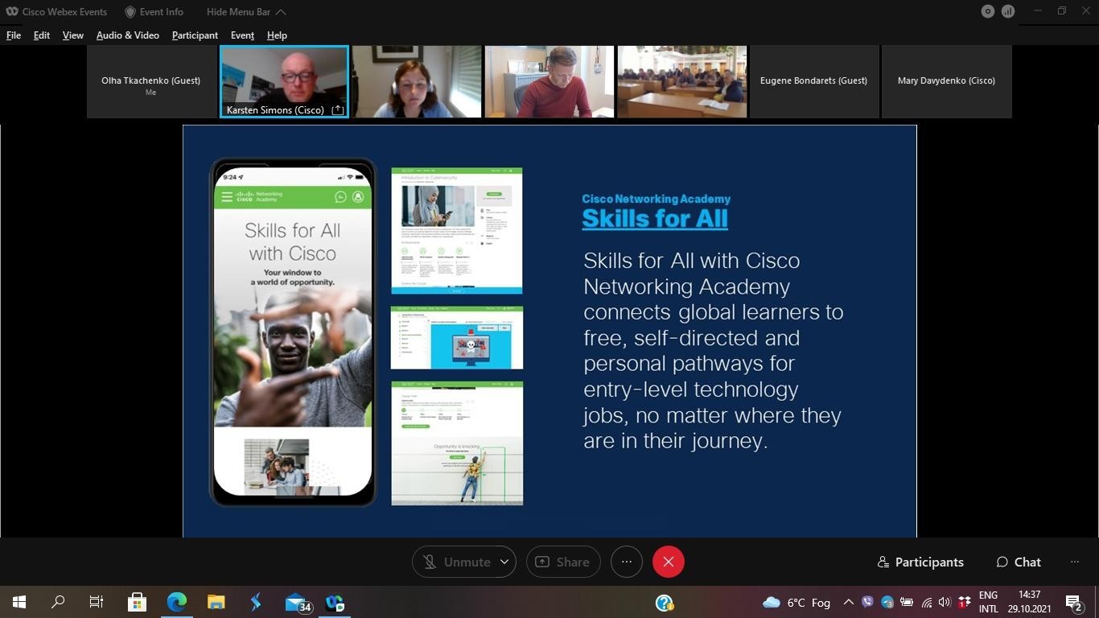Click the red notification tray icon

coord(964,602)
